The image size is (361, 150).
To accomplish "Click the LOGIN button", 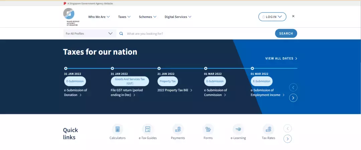I will pyautogui.click(x=272, y=17).
